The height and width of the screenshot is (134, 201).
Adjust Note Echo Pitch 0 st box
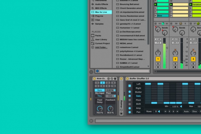(111, 96)
